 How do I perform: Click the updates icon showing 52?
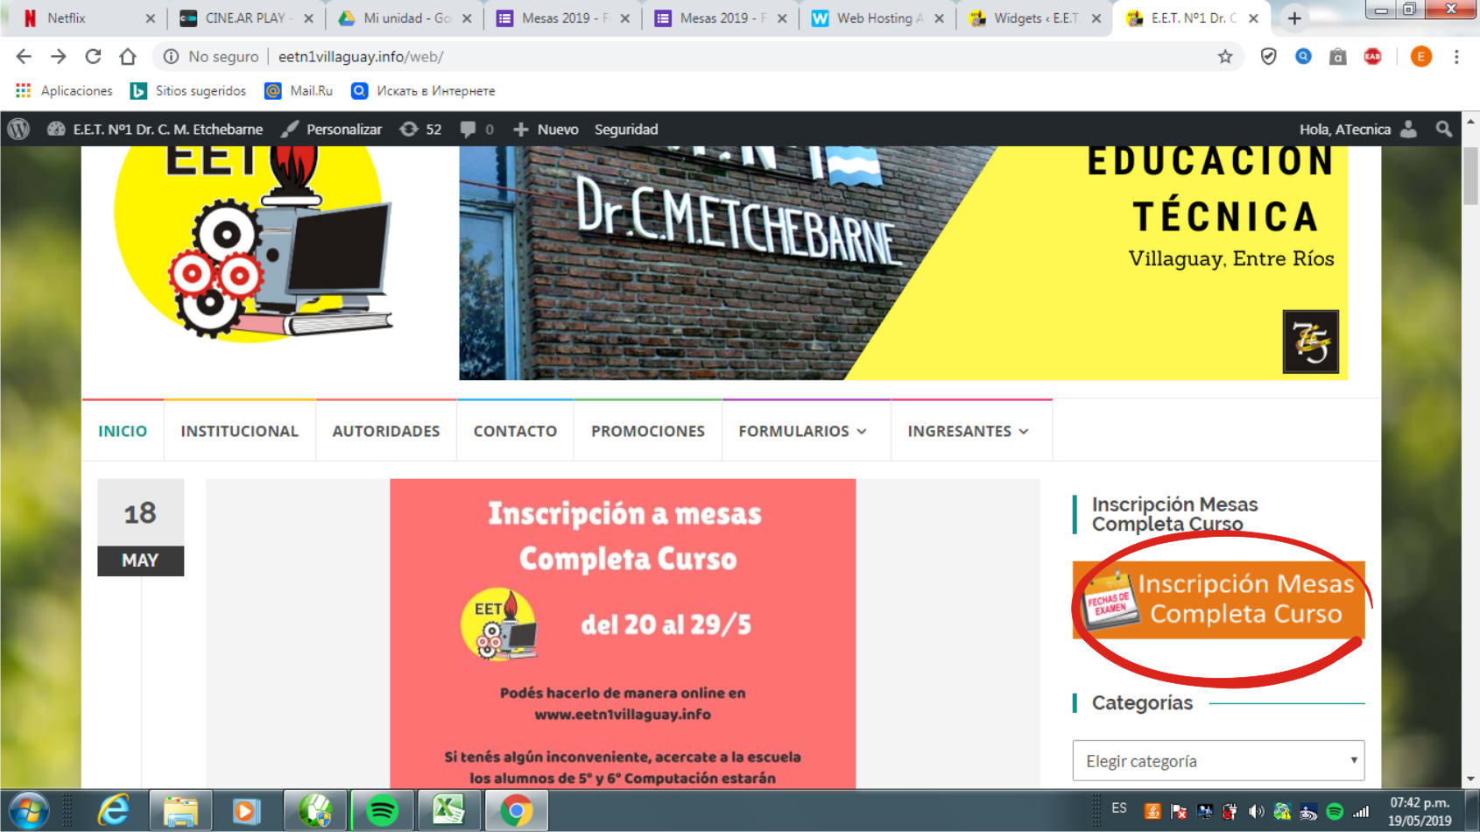420,129
